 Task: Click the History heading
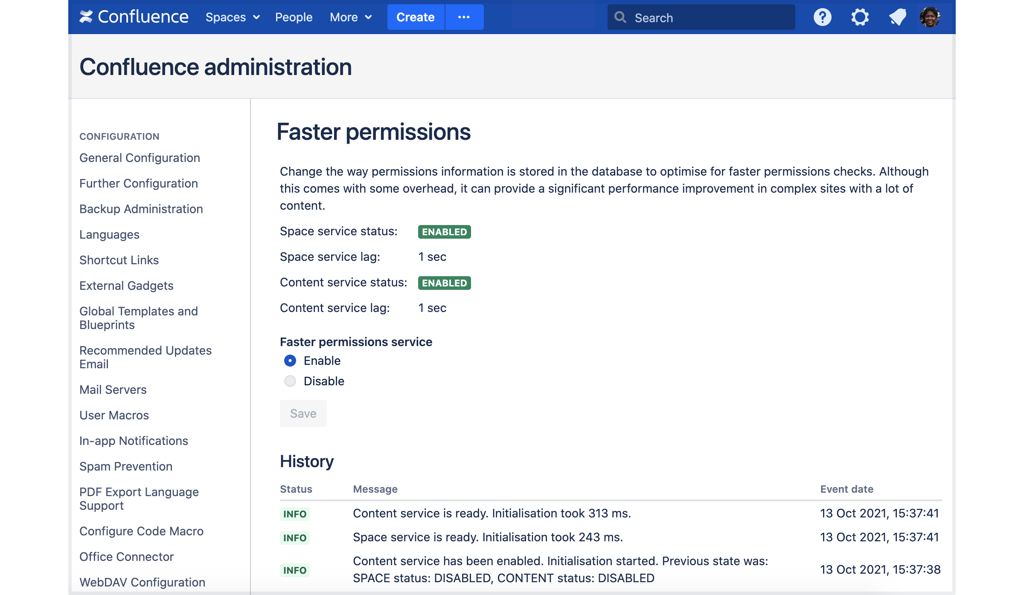(307, 461)
